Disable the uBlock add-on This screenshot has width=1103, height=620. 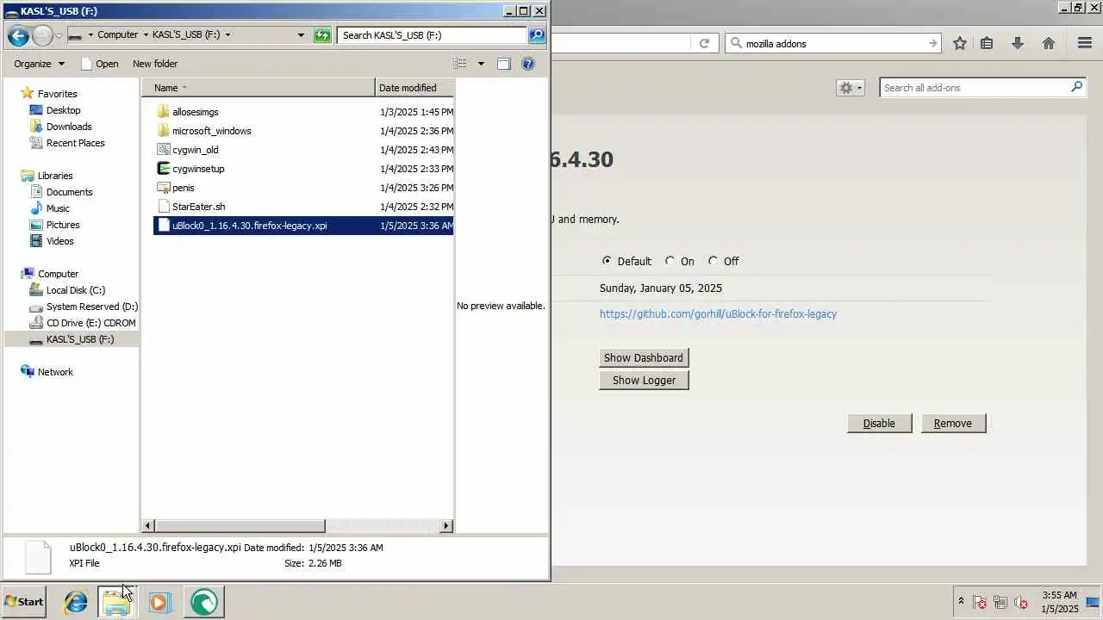tap(879, 423)
